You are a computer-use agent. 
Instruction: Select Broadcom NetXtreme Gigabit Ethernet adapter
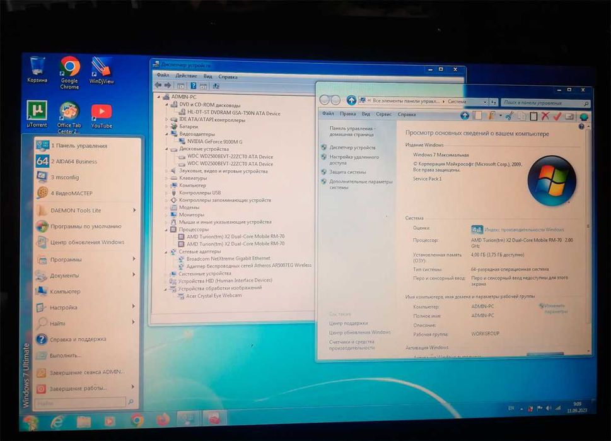(x=228, y=258)
